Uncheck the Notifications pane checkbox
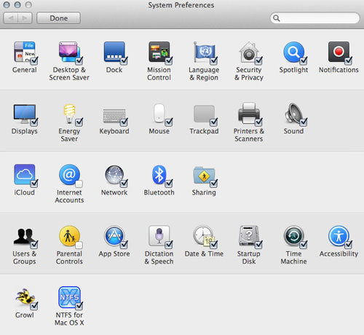 (348, 60)
